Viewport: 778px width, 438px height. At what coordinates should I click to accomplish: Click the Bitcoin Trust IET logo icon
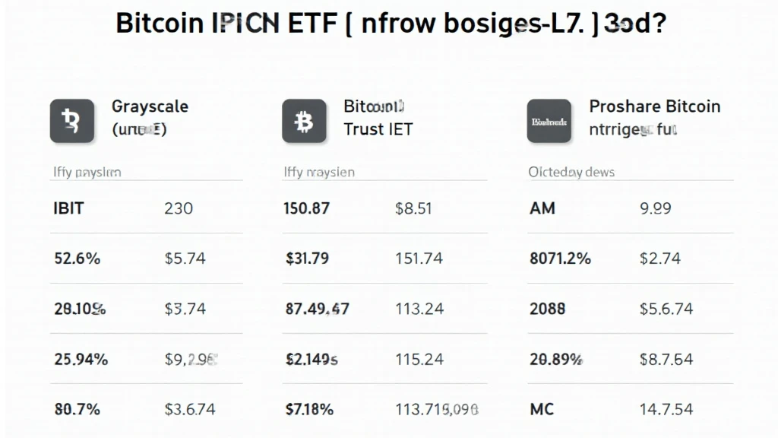point(304,121)
